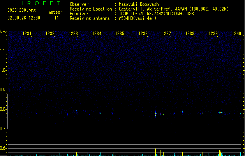The width and height of the screenshot is (245, 156).
Task: Click time marker 1233
Action: [x=73, y=34]
